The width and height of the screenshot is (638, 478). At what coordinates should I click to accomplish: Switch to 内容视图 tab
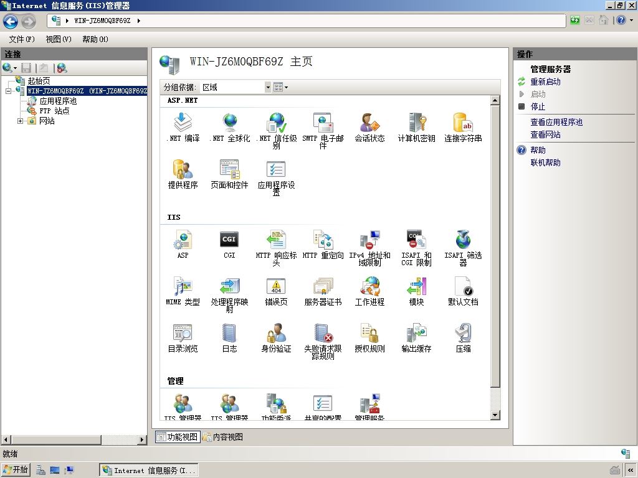click(223, 437)
